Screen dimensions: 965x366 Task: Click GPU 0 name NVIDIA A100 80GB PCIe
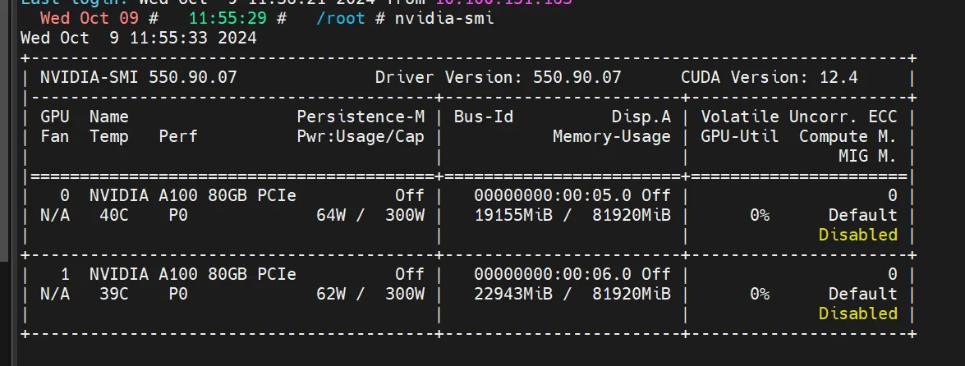[x=193, y=195]
